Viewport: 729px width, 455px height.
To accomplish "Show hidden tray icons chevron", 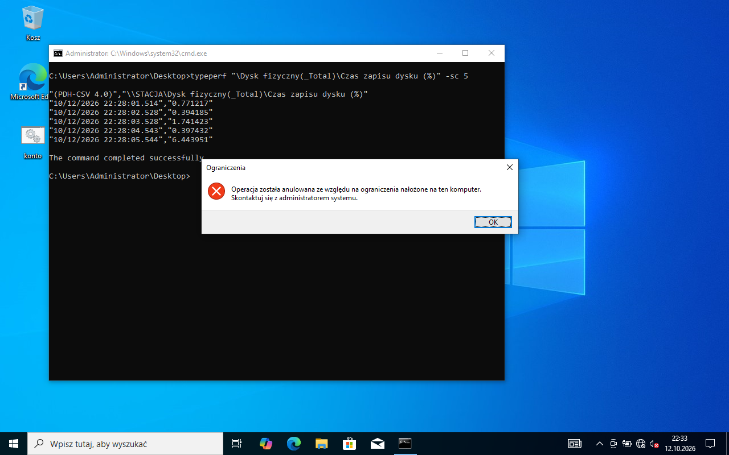I will coord(600,444).
